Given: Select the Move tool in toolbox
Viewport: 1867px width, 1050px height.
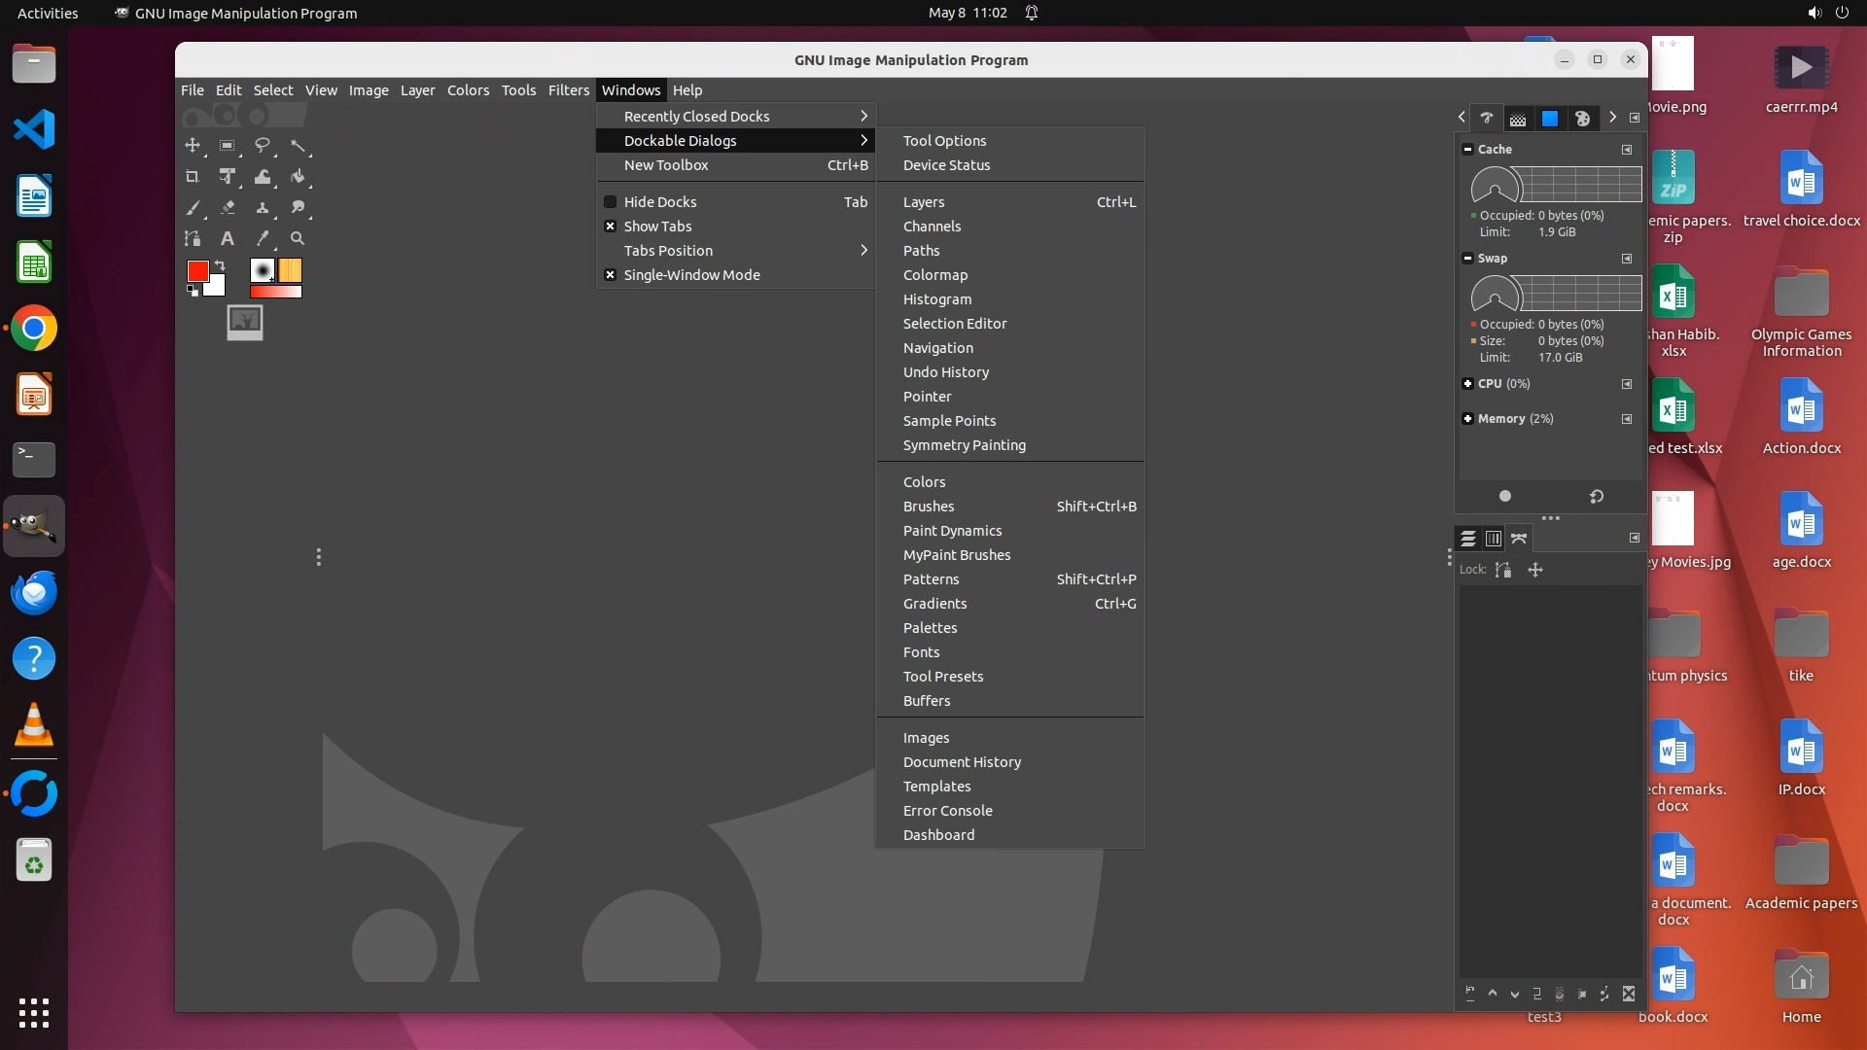Looking at the screenshot, I should [x=193, y=146].
